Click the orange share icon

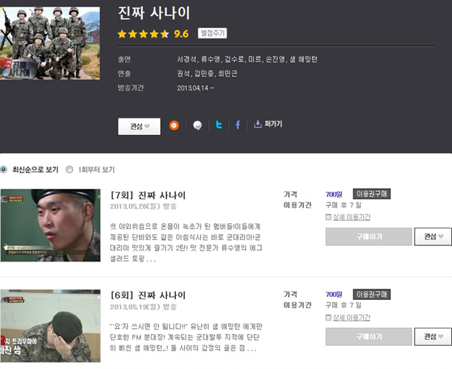174,125
